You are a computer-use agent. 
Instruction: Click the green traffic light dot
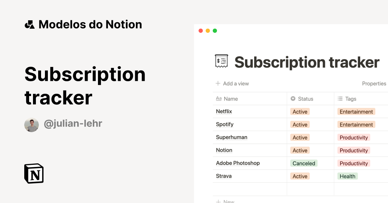pyautogui.click(x=214, y=30)
